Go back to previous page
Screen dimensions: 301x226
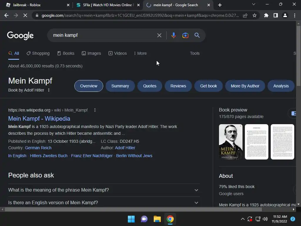[6, 15]
